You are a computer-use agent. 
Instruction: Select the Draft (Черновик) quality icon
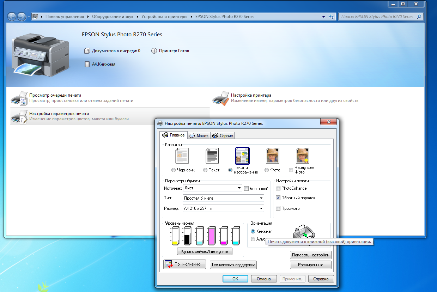tap(182, 155)
